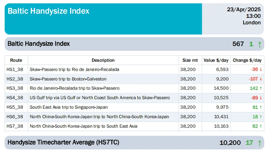Click Skaw-Passero trip to Rio de Janeiro-Recalada description
Screen dimensions: 266x152
point(74,69)
